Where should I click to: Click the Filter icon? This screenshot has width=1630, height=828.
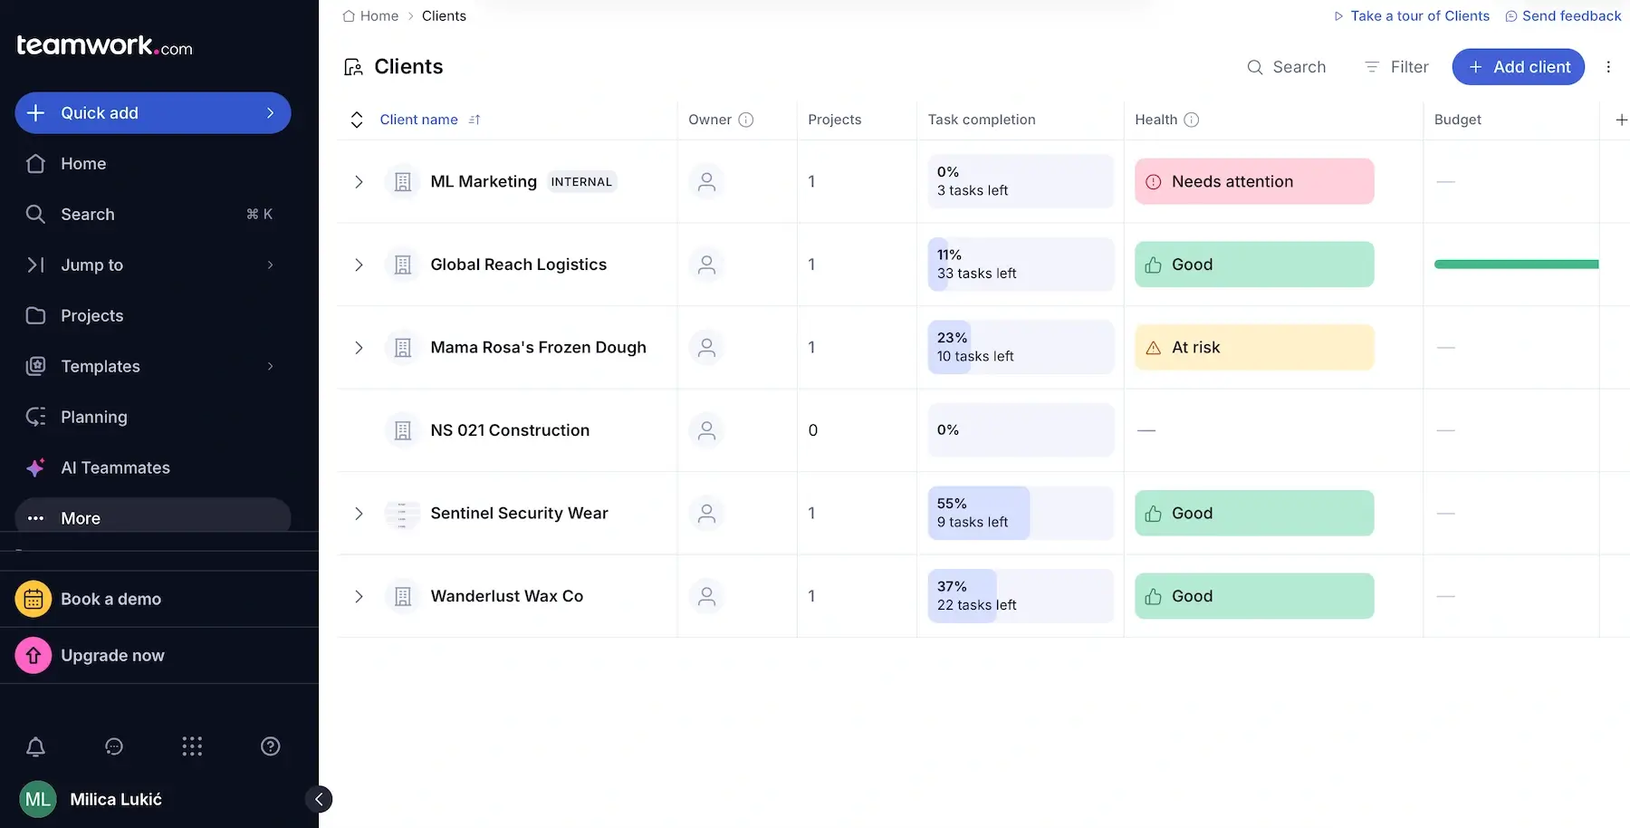pyautogui.click(x=1371, y=67)
